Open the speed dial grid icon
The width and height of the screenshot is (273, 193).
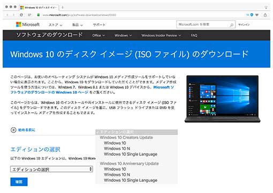29,15
